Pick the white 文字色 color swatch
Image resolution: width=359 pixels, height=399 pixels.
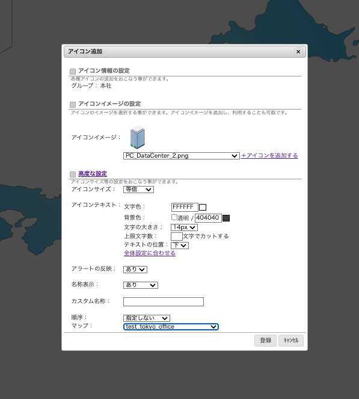tap(203, 208)
